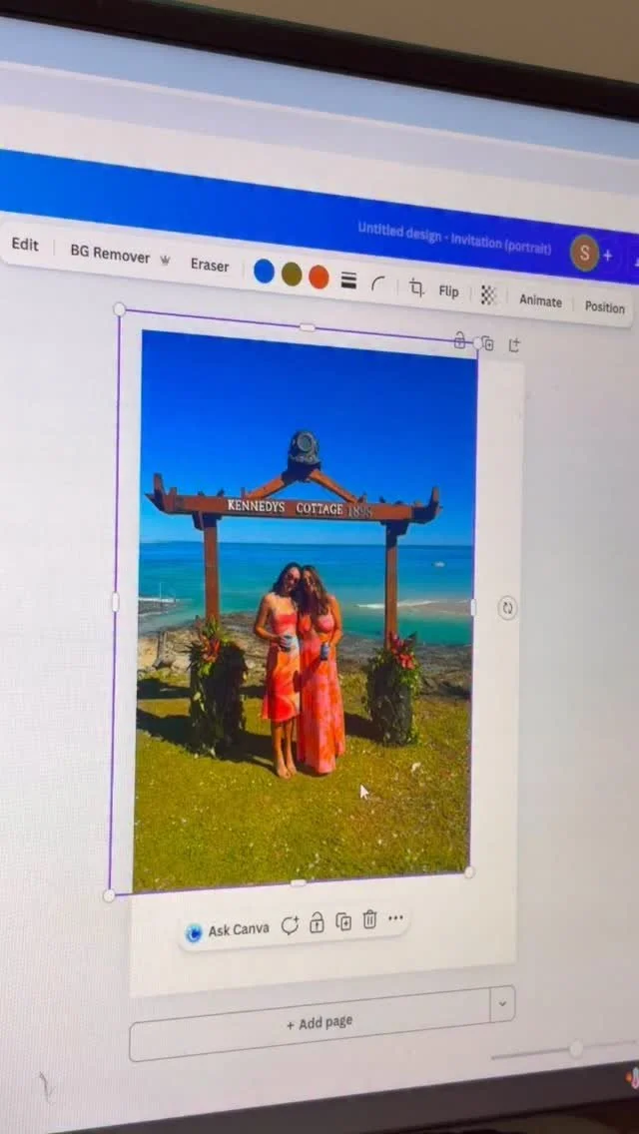Click the bottom-left selection corner handle
Image resolution: width=639 pixels, height=1134 pixels.
pyautogui.click(x=109, y=896)
